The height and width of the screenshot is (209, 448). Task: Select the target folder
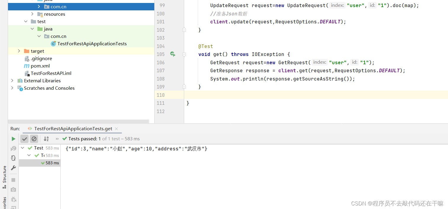(x=37, y=51)
